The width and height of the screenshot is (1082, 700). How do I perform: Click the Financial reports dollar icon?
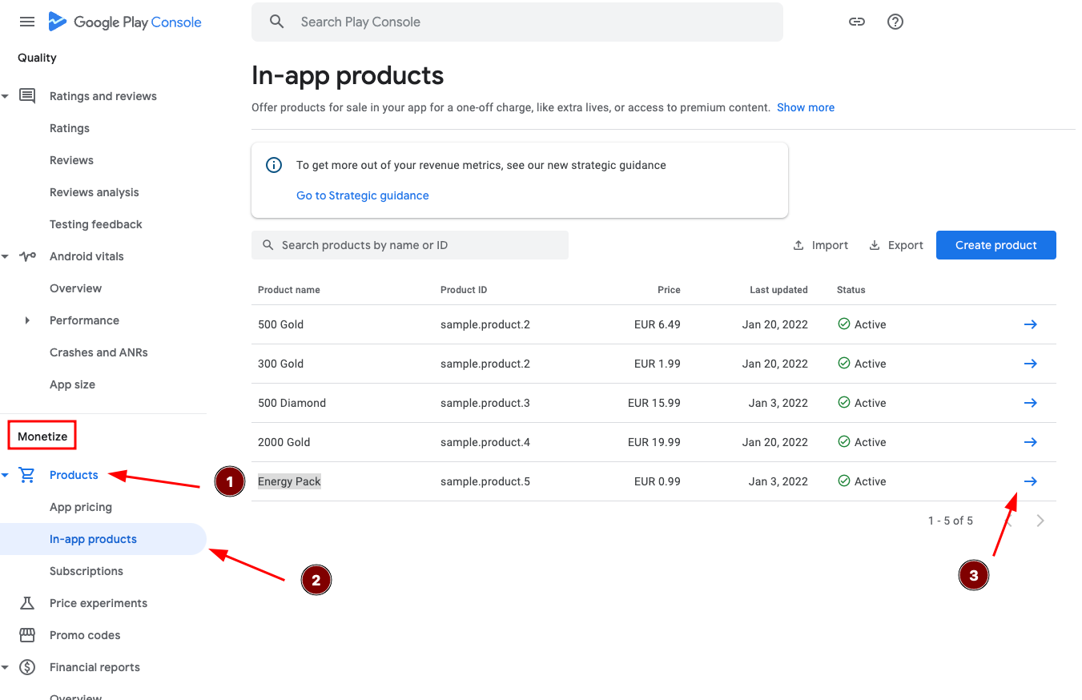point(26,666)
